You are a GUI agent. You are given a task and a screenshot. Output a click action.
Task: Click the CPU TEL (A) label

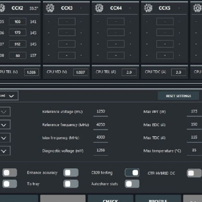(x=106, y=72)
